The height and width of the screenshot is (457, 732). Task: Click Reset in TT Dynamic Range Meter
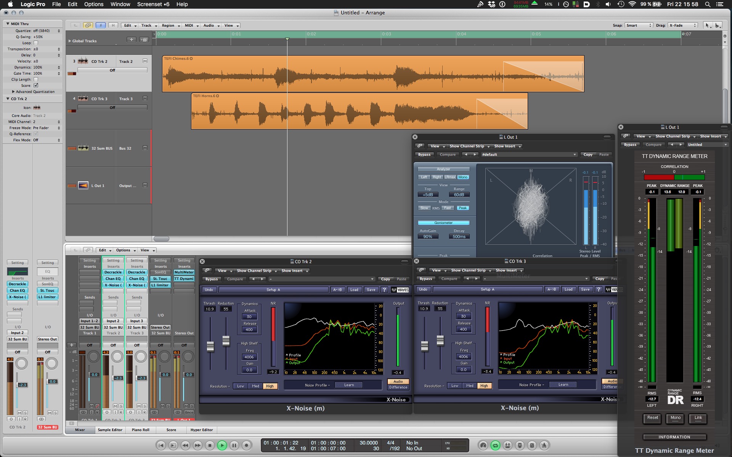(x=652, y=418)
